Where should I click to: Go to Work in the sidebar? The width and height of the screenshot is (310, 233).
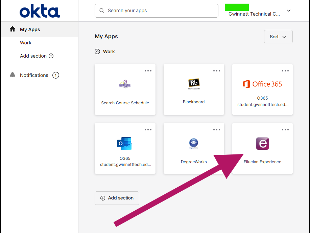[x=26, y=43]
